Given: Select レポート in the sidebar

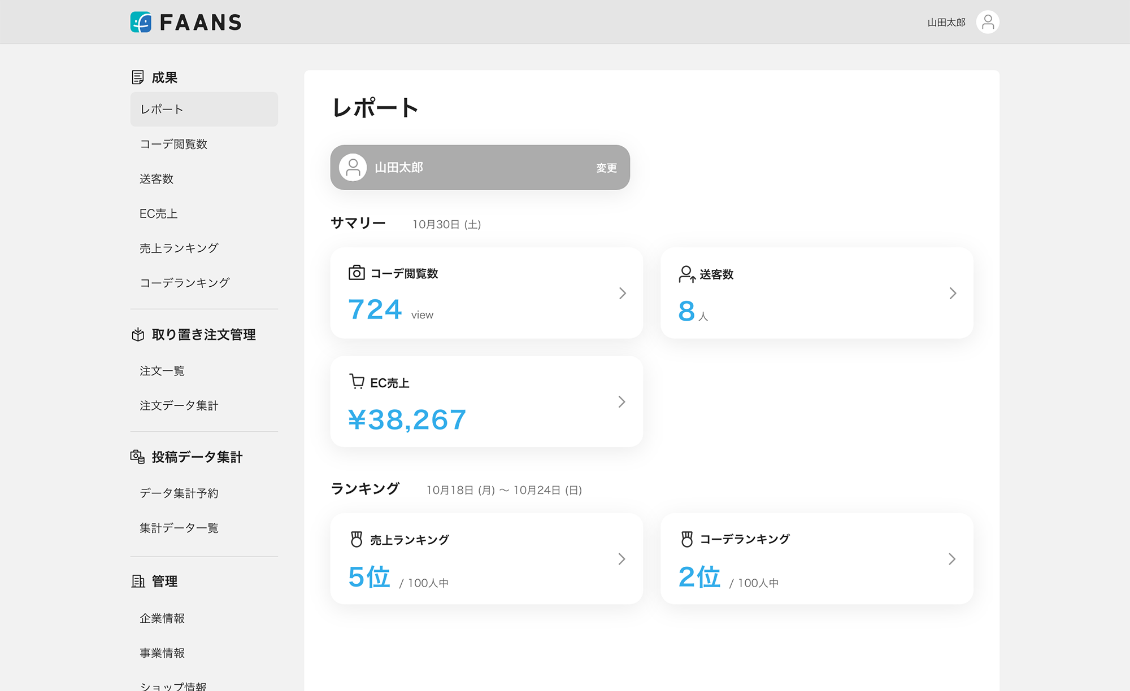Looking at the screenshot, I should [x=161, y=109].
